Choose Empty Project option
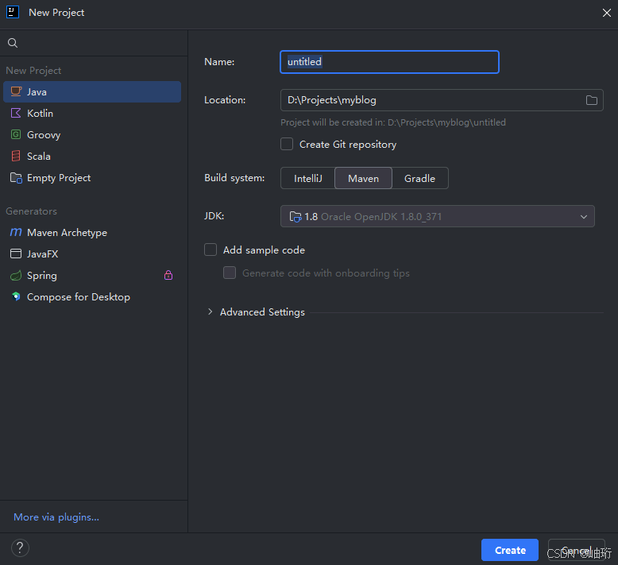The image size is (618, 565). 92,178
